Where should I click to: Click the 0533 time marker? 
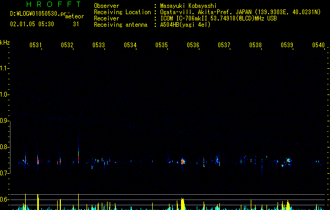[x=99, y=45]
